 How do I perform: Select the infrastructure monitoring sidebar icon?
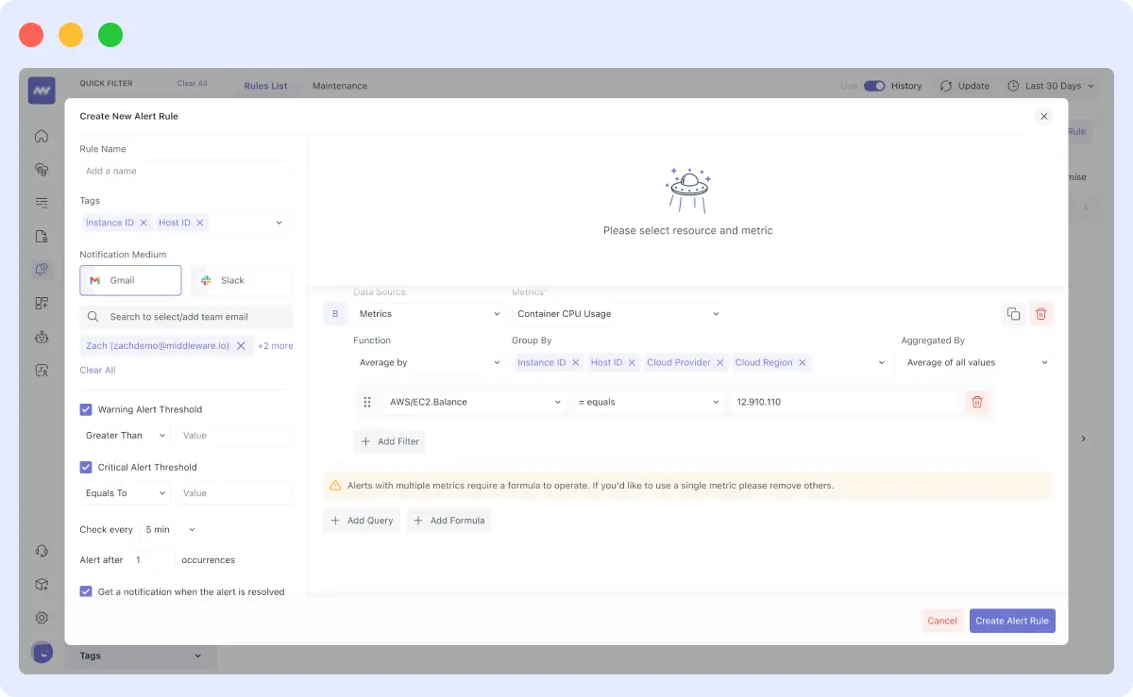[x=41, y=171]
